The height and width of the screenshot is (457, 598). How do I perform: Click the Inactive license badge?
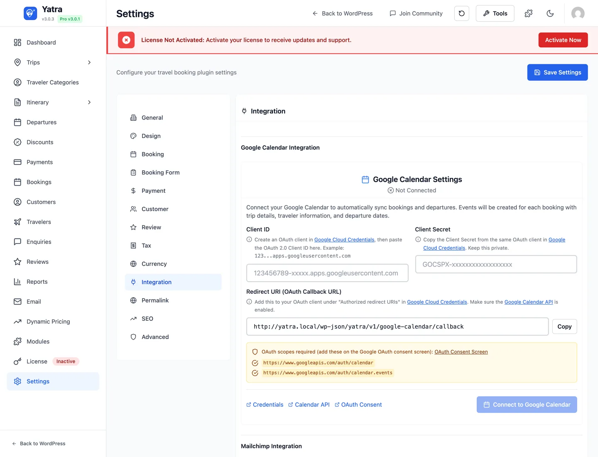66,361
